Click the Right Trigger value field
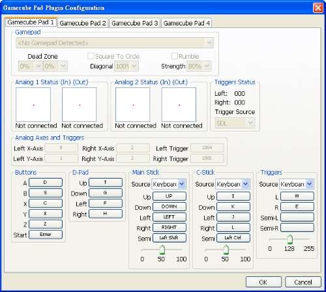The image size is (326, 292). pos(207,158)
